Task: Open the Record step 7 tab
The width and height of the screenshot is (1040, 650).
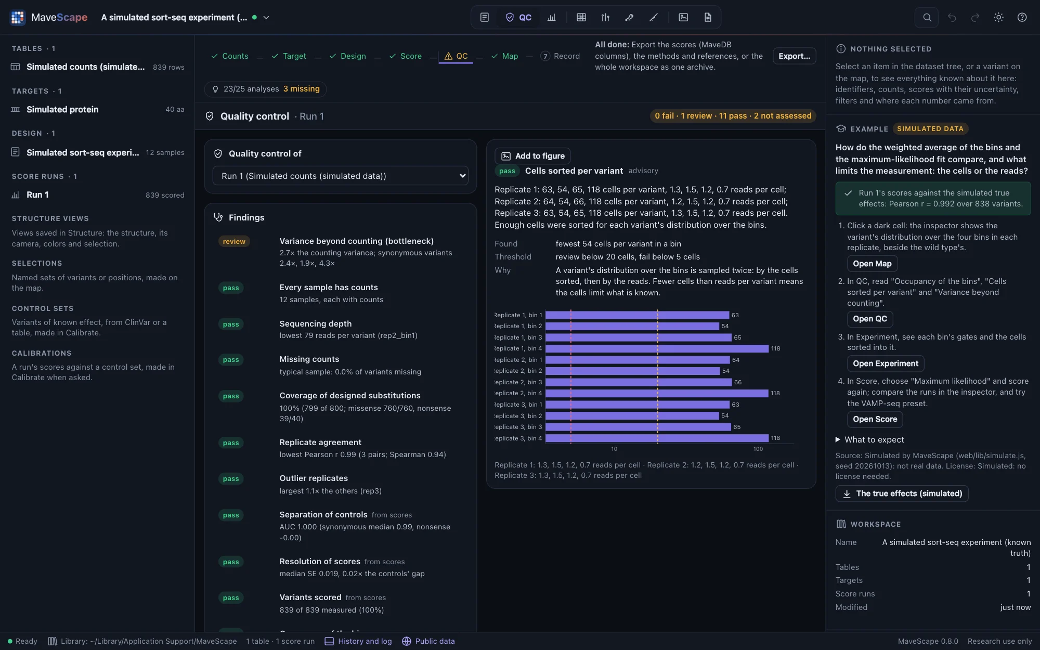Action: click(560, 56)
